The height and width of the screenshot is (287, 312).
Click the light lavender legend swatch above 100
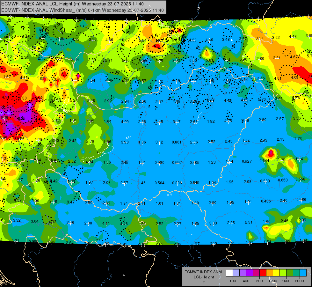236,273
